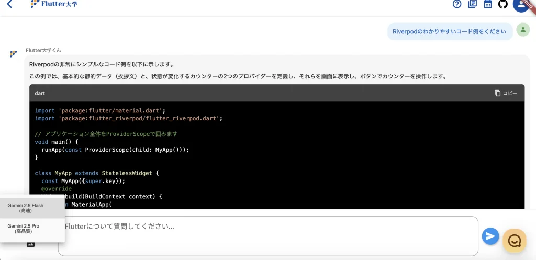Select Gemini 2.5 Flash (高速) model

[26, 208]
